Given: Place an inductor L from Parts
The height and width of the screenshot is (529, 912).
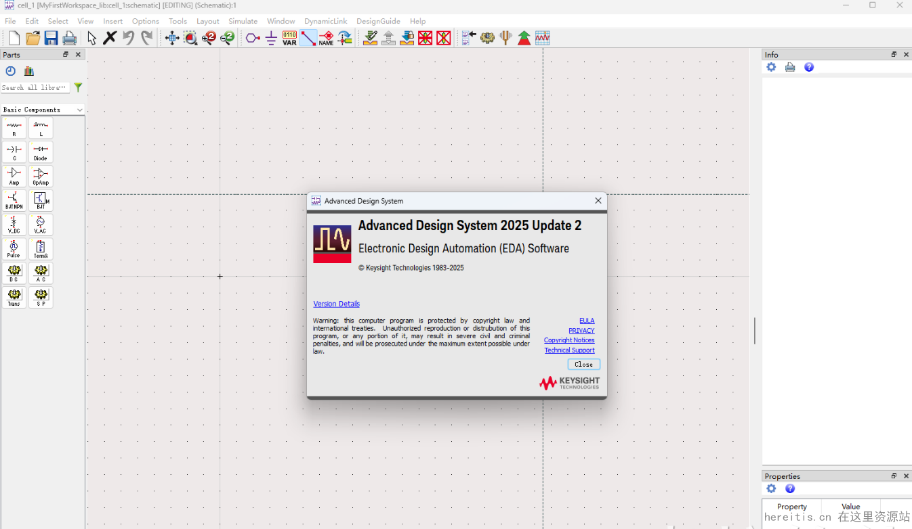Looking at the screenshot, I should (41, 128).
